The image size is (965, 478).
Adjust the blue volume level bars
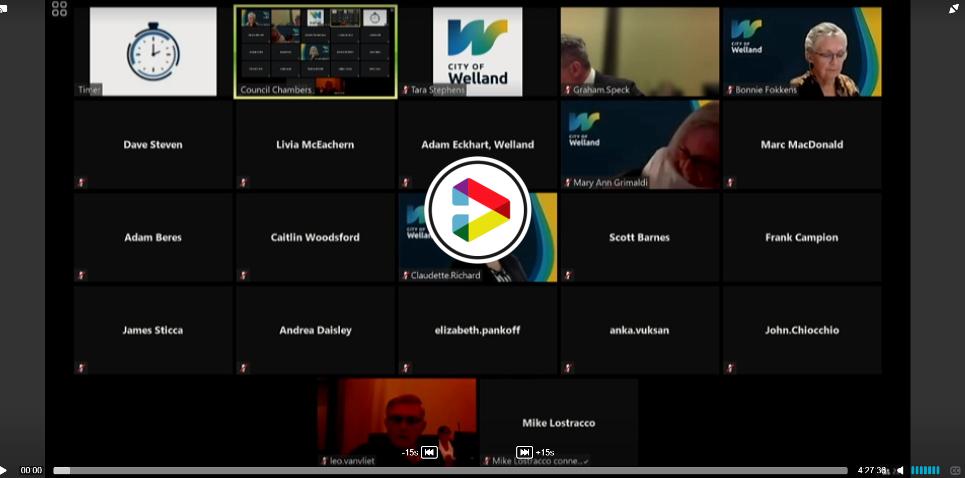pyautogui.click(x=925, y=470)
